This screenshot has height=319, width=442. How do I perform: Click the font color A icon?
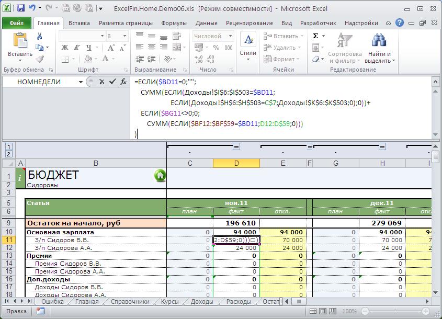[106, 59]
